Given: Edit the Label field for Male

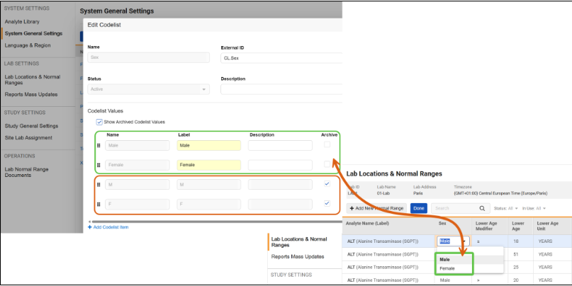Looking at the screenshot, I should (x=208, y=145).
